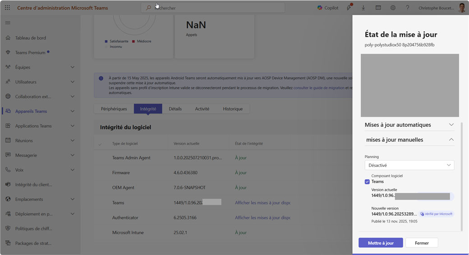
Task: Open the app launcher waffle icon
Action: click(7, 8)
